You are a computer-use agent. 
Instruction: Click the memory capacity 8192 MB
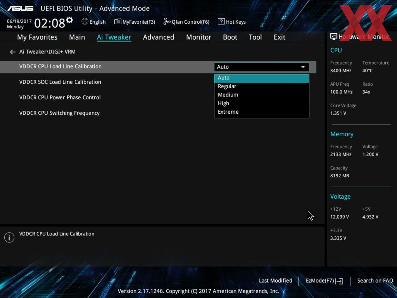339,176
